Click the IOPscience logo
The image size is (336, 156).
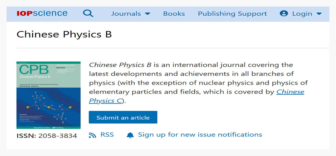42,13
